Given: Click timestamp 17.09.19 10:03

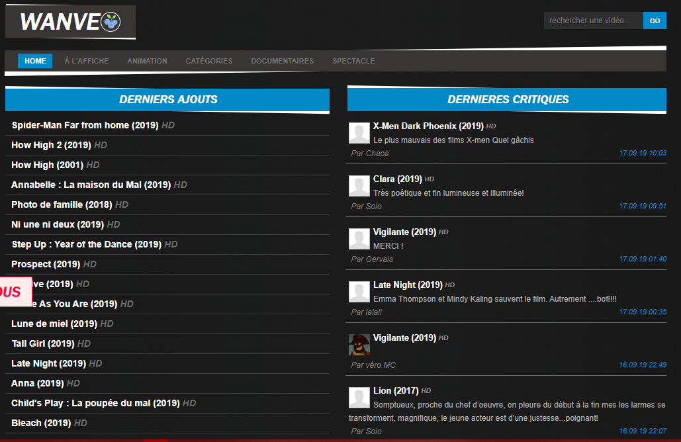Looking at the screenshot, I should click(x=643, y=153).
